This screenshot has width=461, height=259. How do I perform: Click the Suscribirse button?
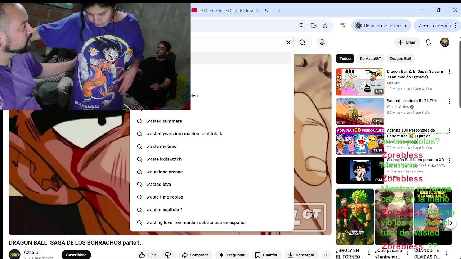pos(76,255)
